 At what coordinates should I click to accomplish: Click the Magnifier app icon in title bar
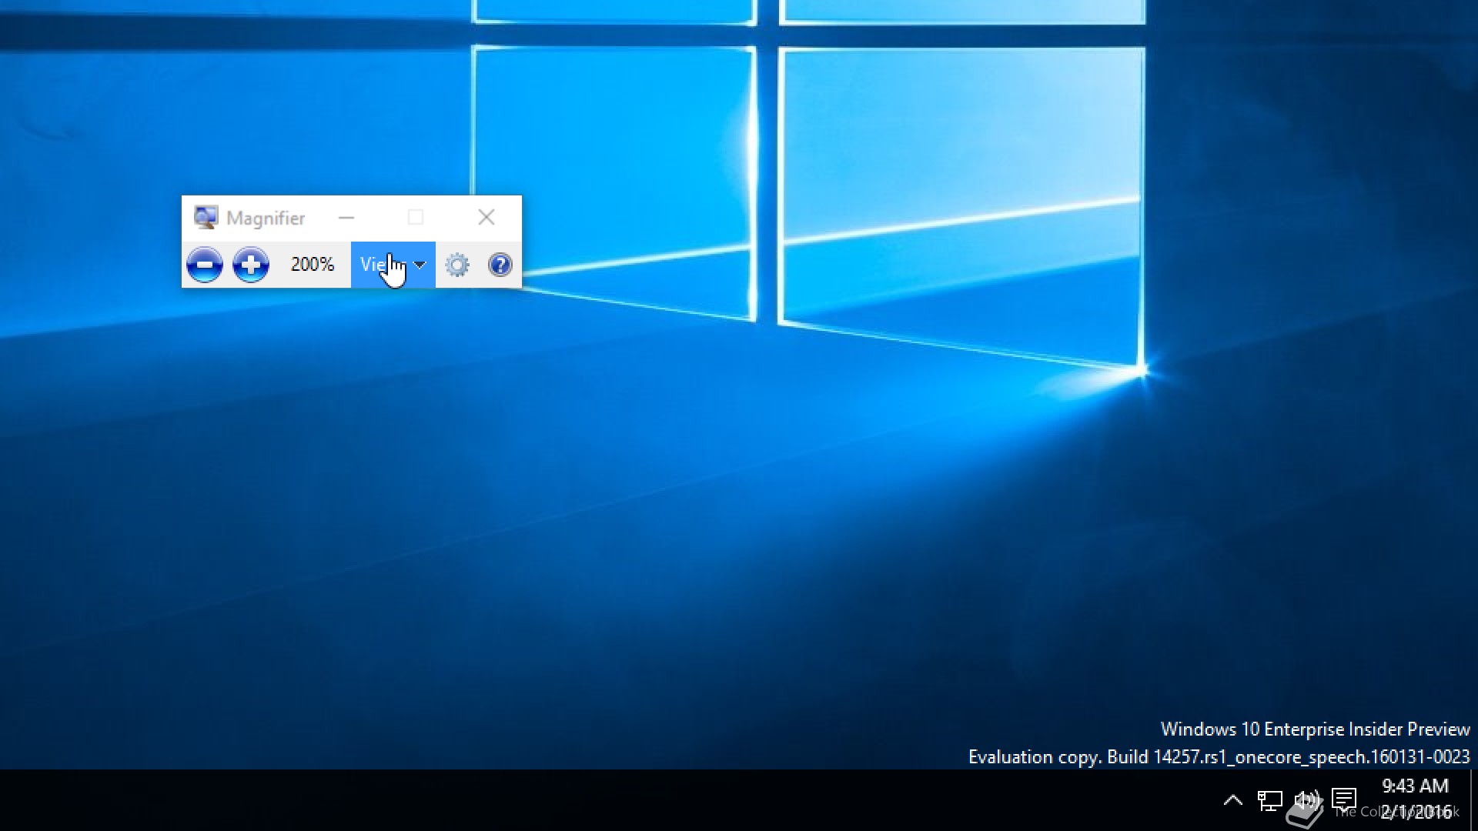[206, 218]
